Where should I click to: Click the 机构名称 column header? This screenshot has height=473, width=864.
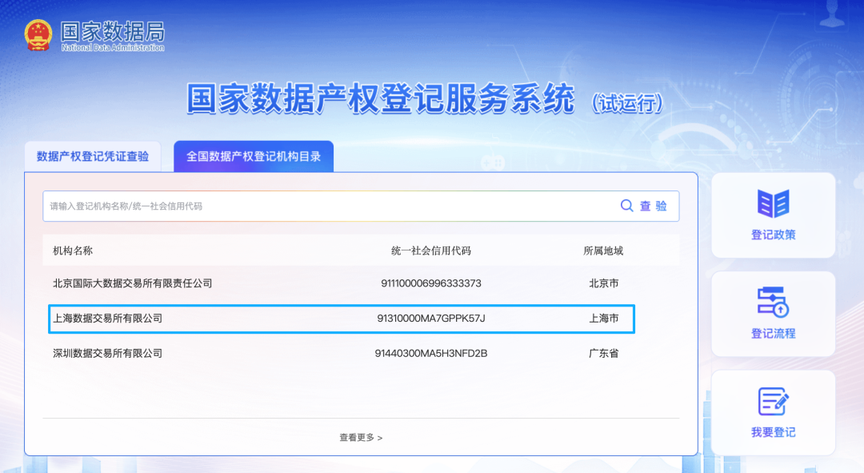tap(73, 251)
